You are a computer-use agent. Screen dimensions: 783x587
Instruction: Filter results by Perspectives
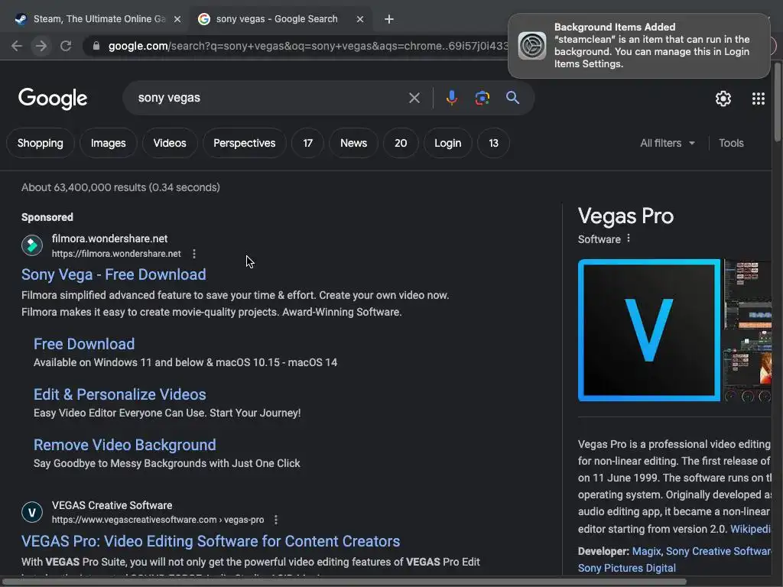point(244,143)
